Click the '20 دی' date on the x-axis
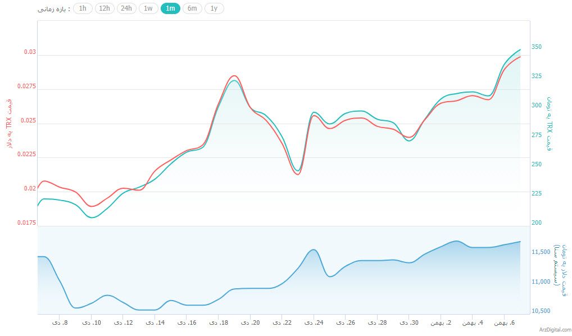572x336 pixels. coord(251,323)
